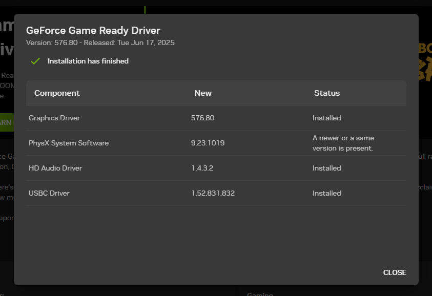
Task: Click the New column header
Action: 203,93
